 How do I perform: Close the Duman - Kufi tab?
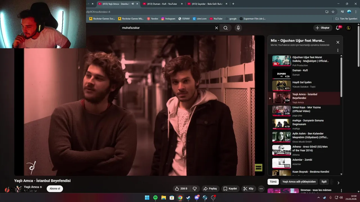(182, 4)
